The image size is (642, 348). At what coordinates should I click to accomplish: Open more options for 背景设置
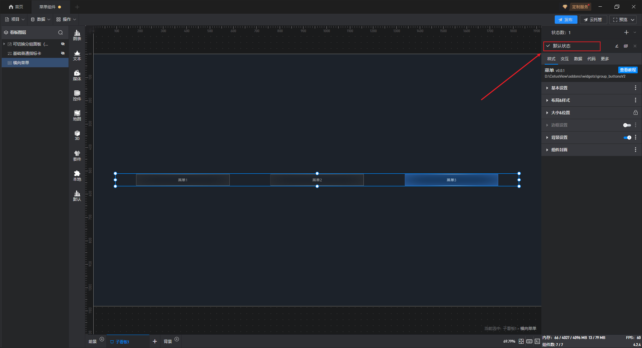click(x=636, y=138)
